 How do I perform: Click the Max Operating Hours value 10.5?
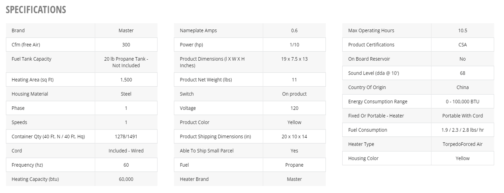(463, 30)
